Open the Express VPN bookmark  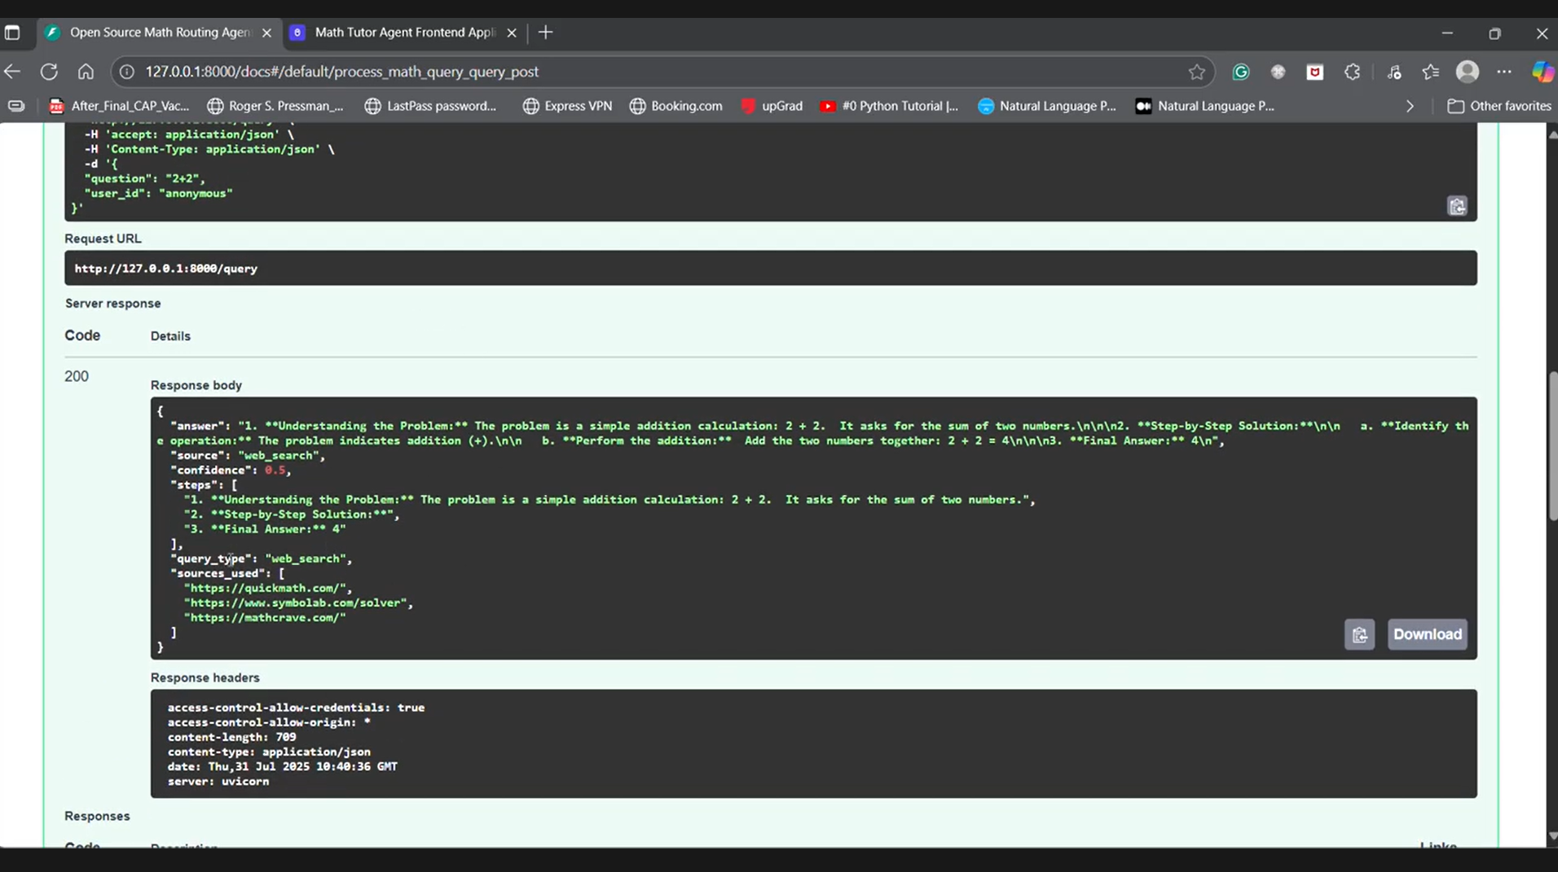click(x=567, y=106)
